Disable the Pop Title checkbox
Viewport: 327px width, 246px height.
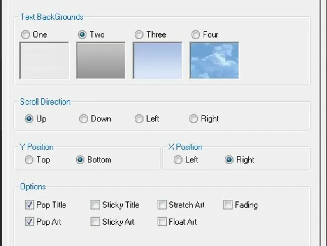pos(29,205)
